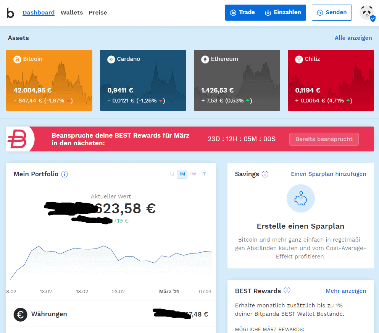Click the Chiliz coin icon

coord(299,59)
